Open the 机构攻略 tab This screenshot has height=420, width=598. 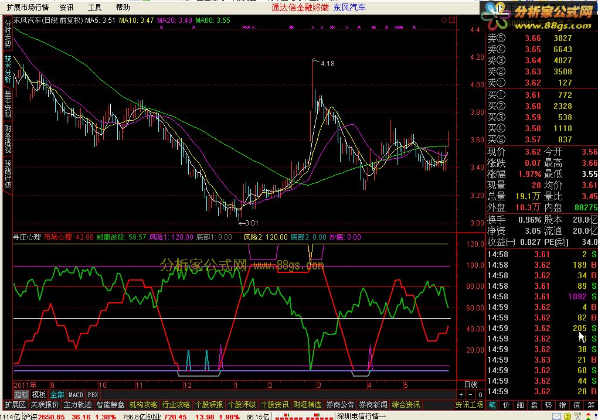point(144,405)
